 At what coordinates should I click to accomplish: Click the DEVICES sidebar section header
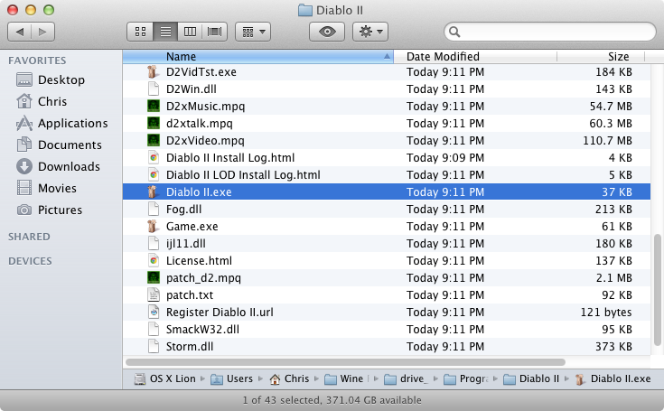click(x=30, y=261)
